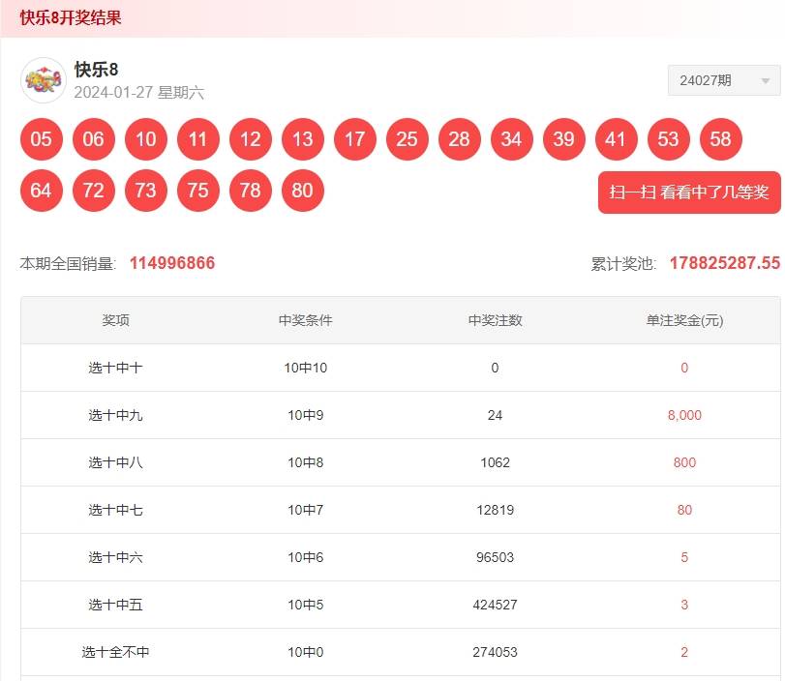
Task: Select the red number ball 39
Action: [563, 139]
